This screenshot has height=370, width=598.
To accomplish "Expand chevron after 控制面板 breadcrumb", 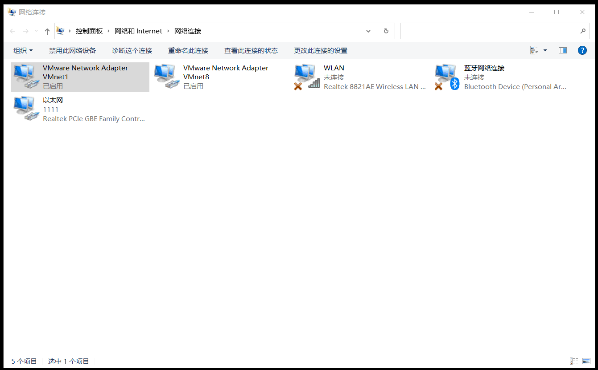I will [108, 31].
